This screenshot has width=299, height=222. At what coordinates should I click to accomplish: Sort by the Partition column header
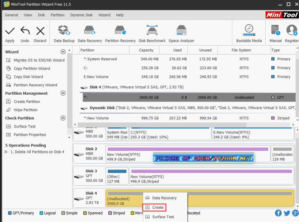[104, 50]
